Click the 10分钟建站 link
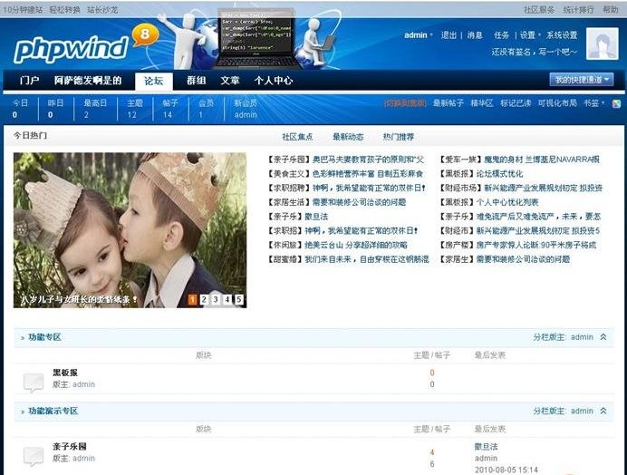 24,10
